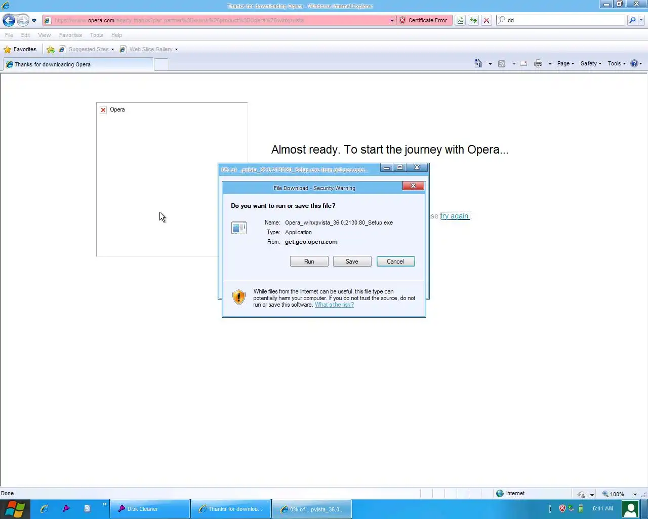
Task: Switch to the 0% of ...pvista_36.0 taskbar item
Action: [x=312, y=509]
